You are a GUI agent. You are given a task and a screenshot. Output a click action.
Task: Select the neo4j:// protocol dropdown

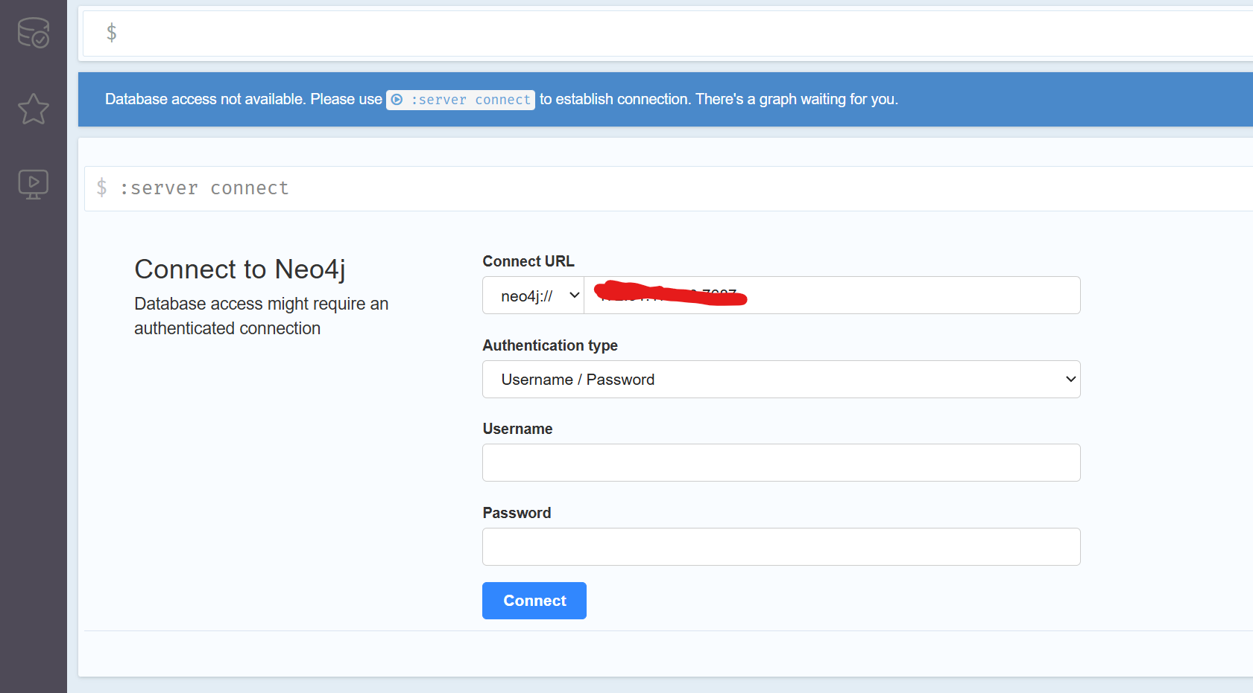534,296
